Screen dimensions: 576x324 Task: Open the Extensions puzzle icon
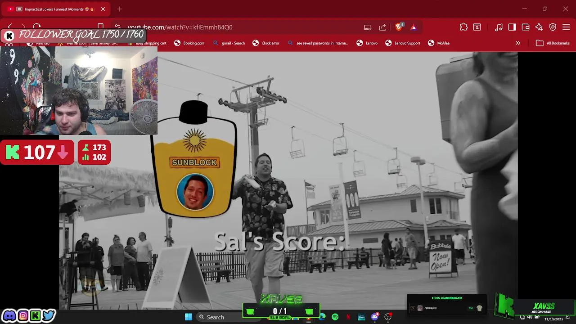tap(463, 27)
